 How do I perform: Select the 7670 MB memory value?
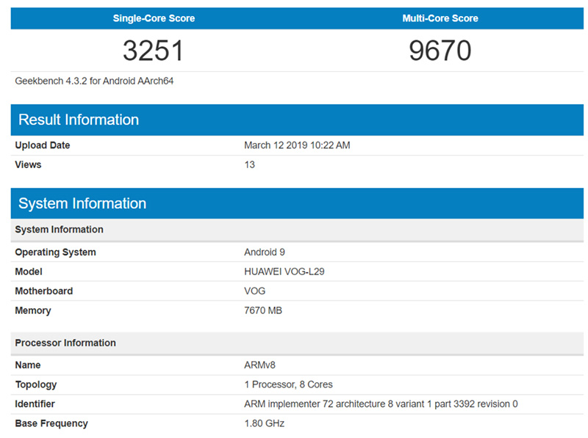click(x=263, y=310)
